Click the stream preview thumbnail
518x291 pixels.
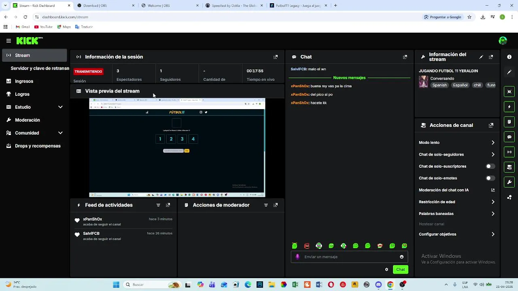click(x=177, y=148)
